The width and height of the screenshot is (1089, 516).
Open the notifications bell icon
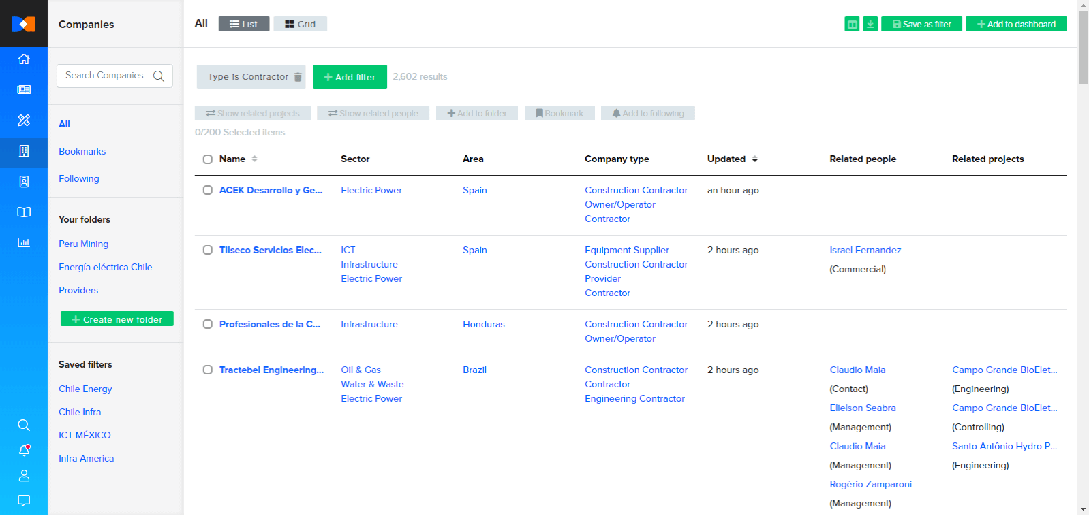(24, 450)
